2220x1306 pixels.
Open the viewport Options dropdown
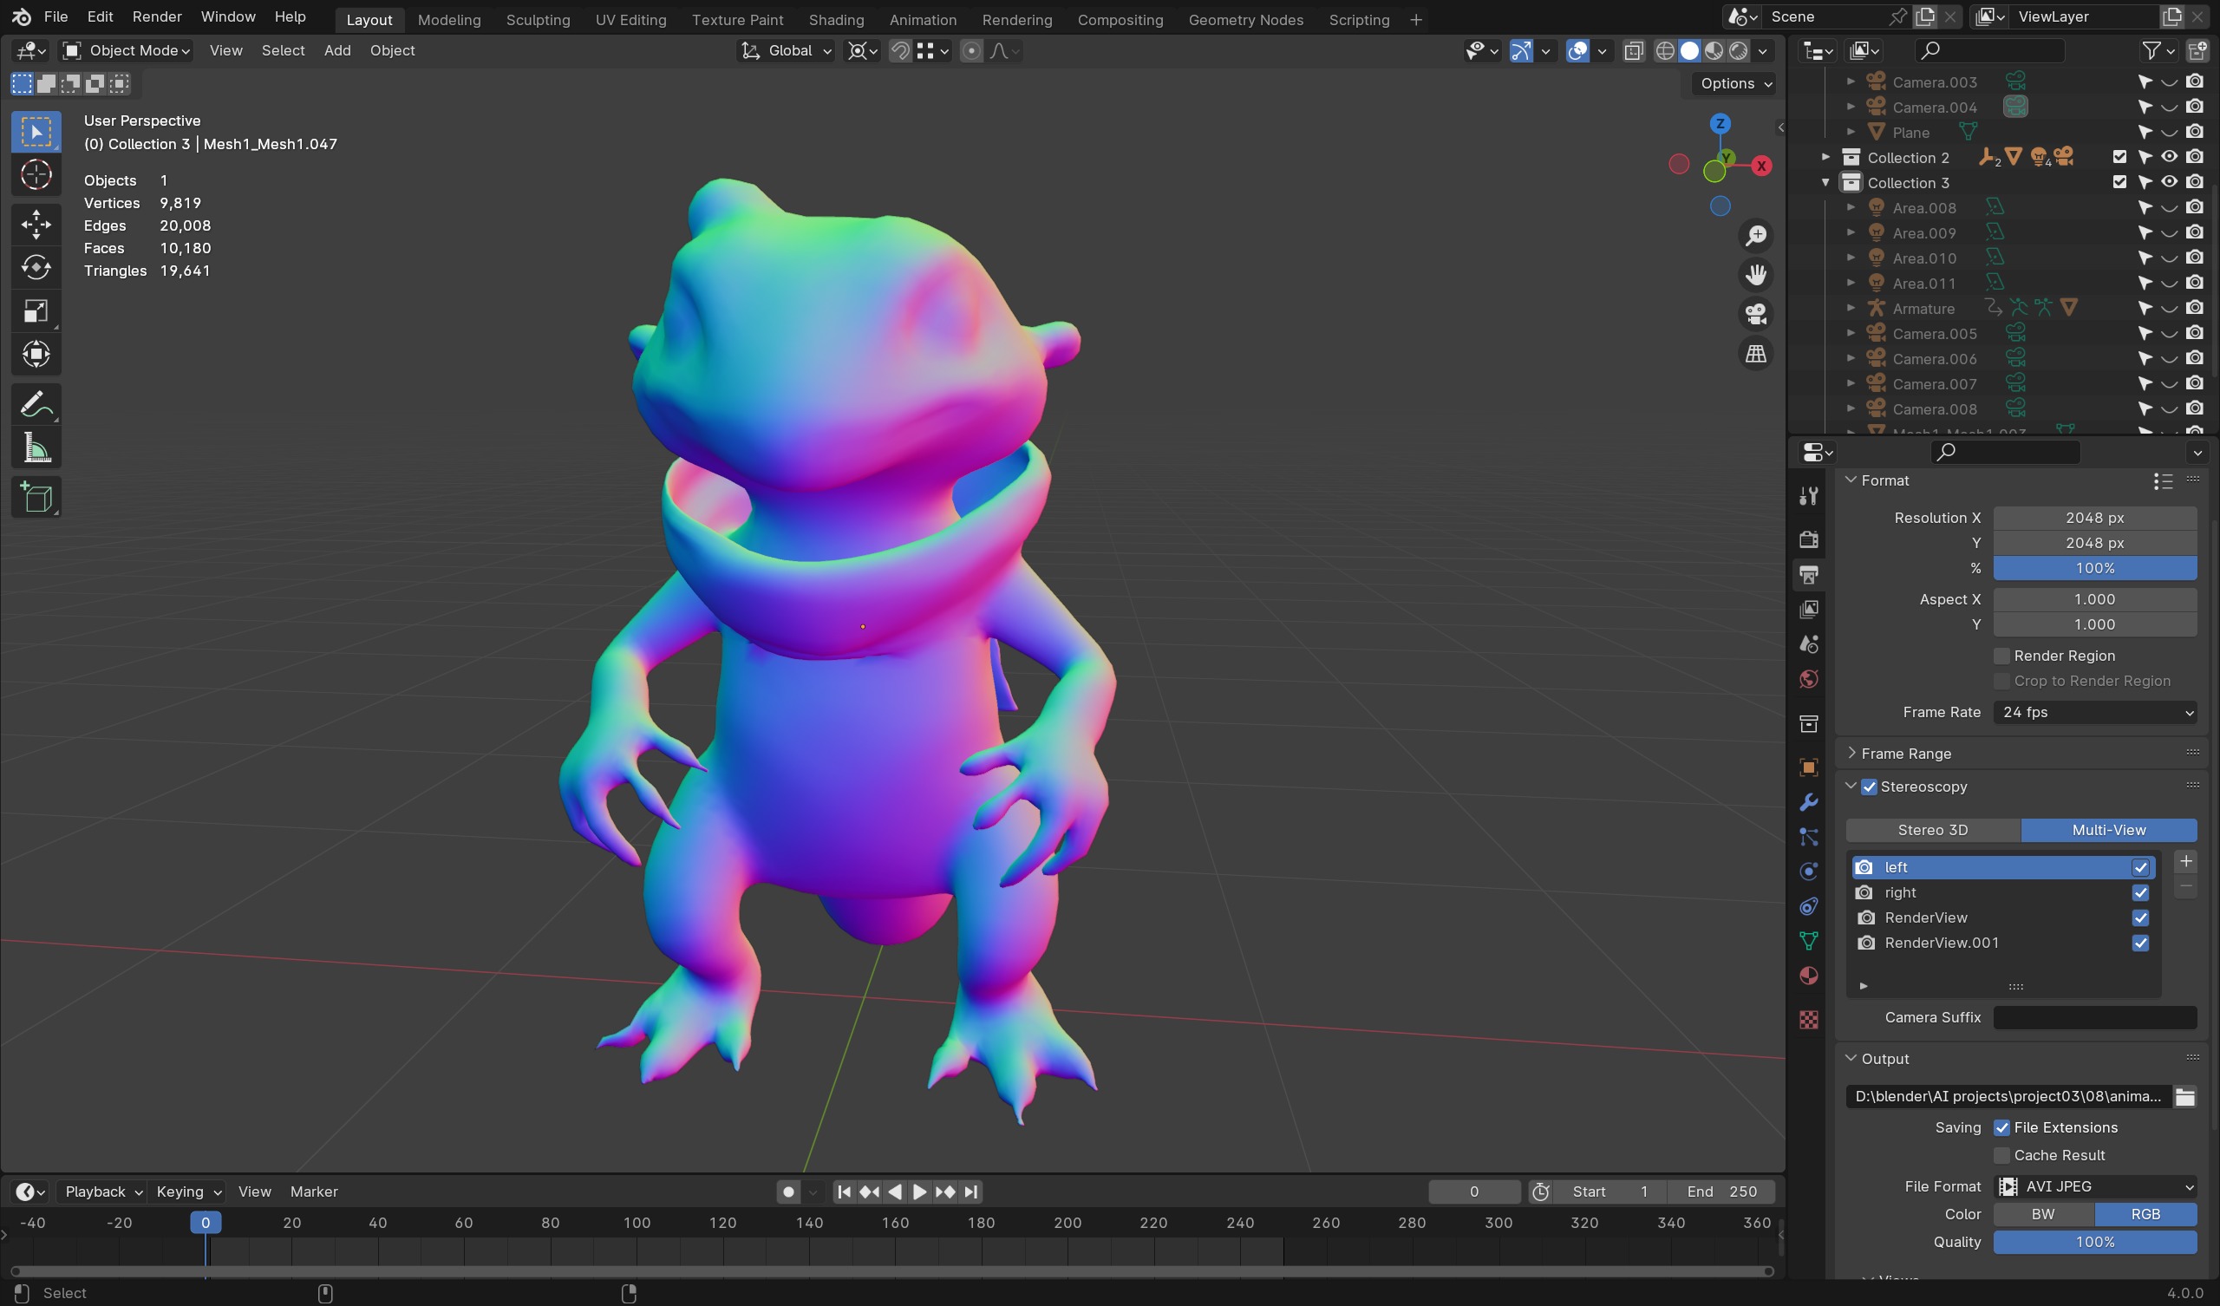click(x=1734, y=83)
